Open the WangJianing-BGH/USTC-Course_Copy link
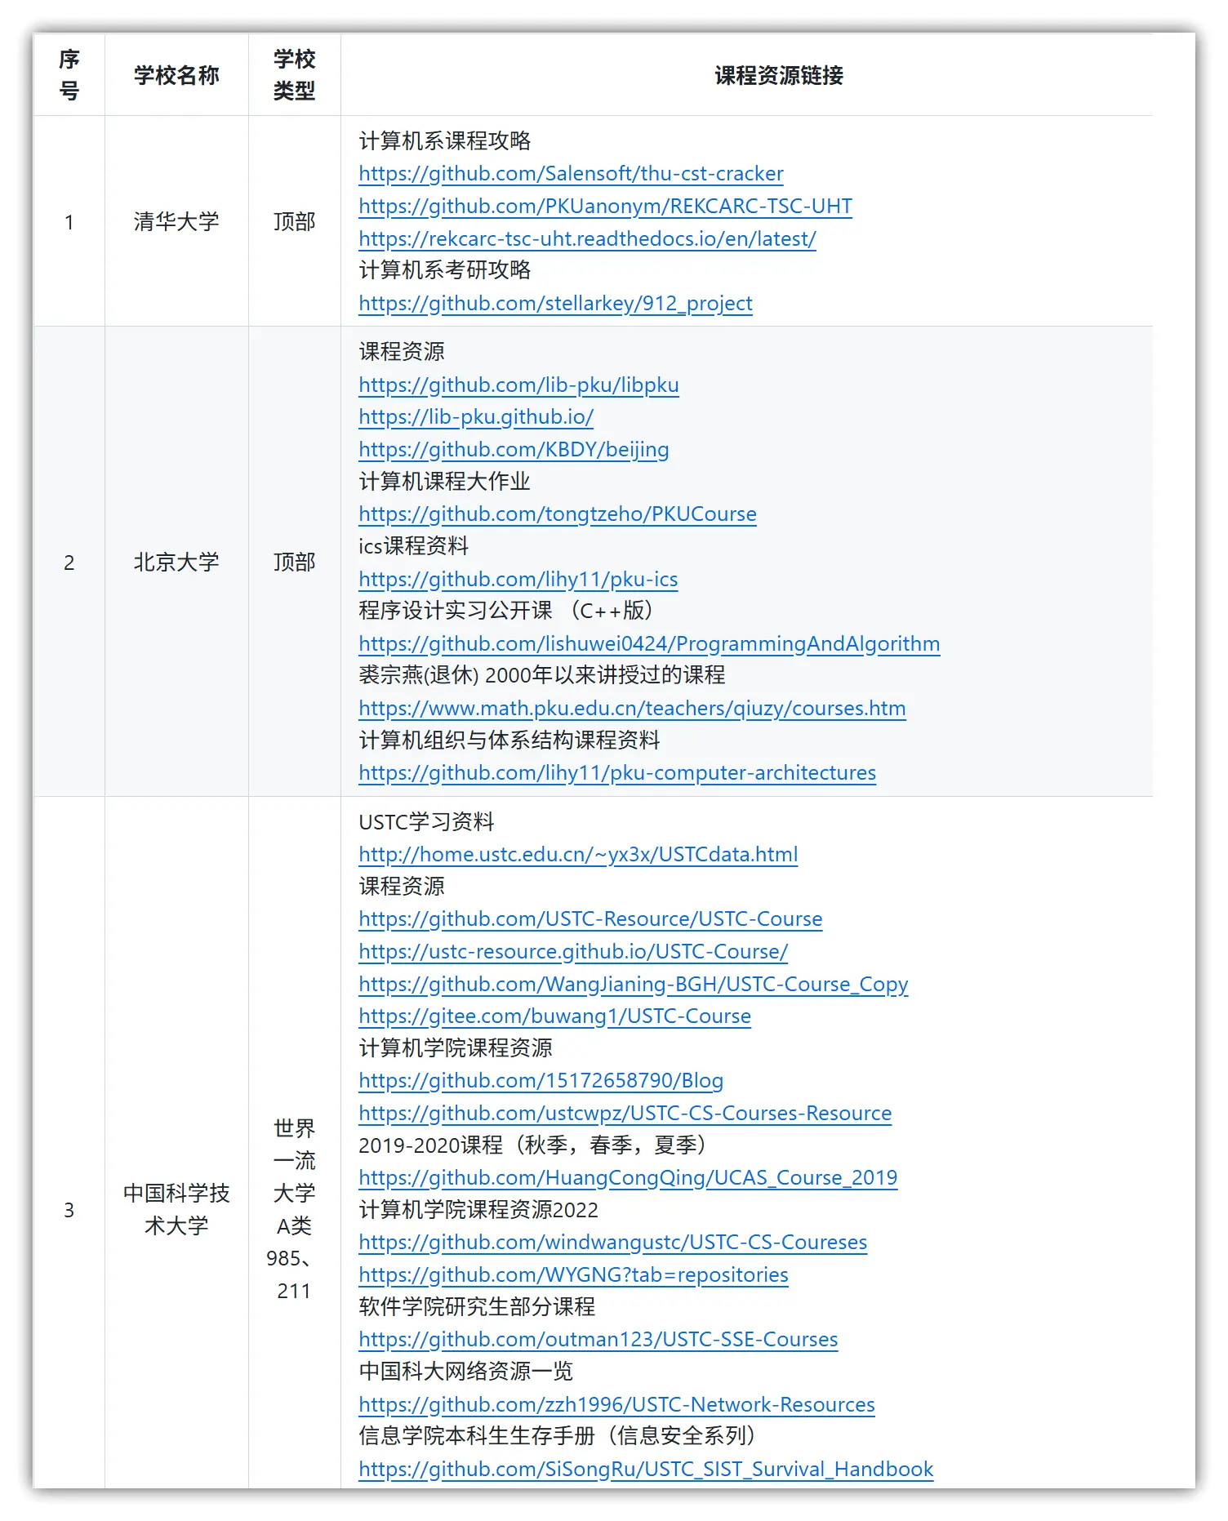This screenshot has width=1228, height=1521. [634, 985]
